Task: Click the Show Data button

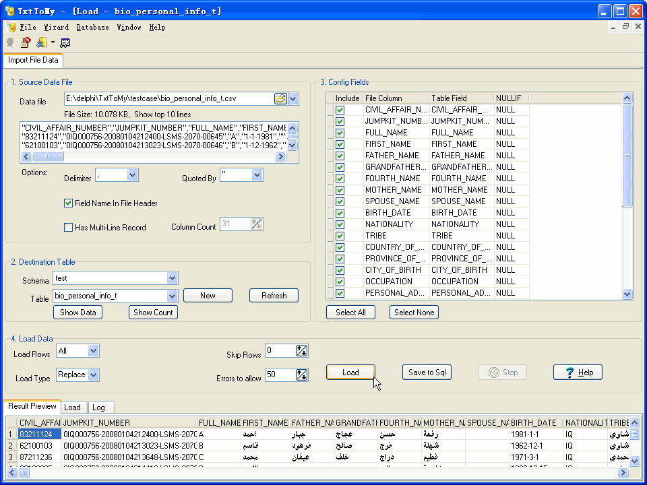Action: click(x=78, y=312)
